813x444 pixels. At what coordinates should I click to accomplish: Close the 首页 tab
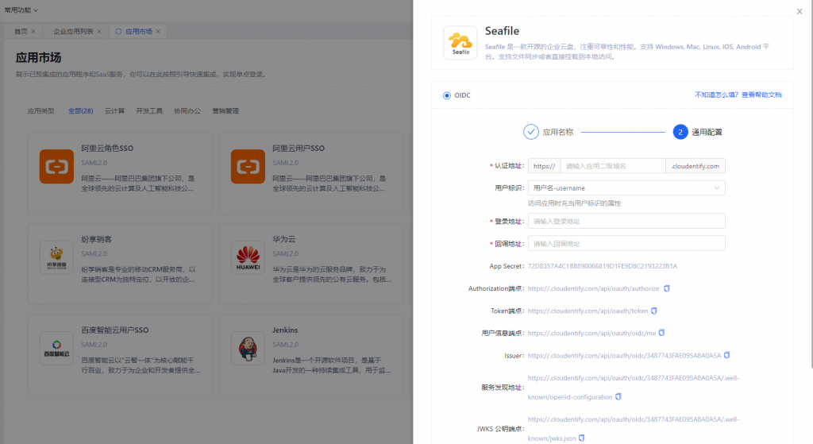[33, 32]
